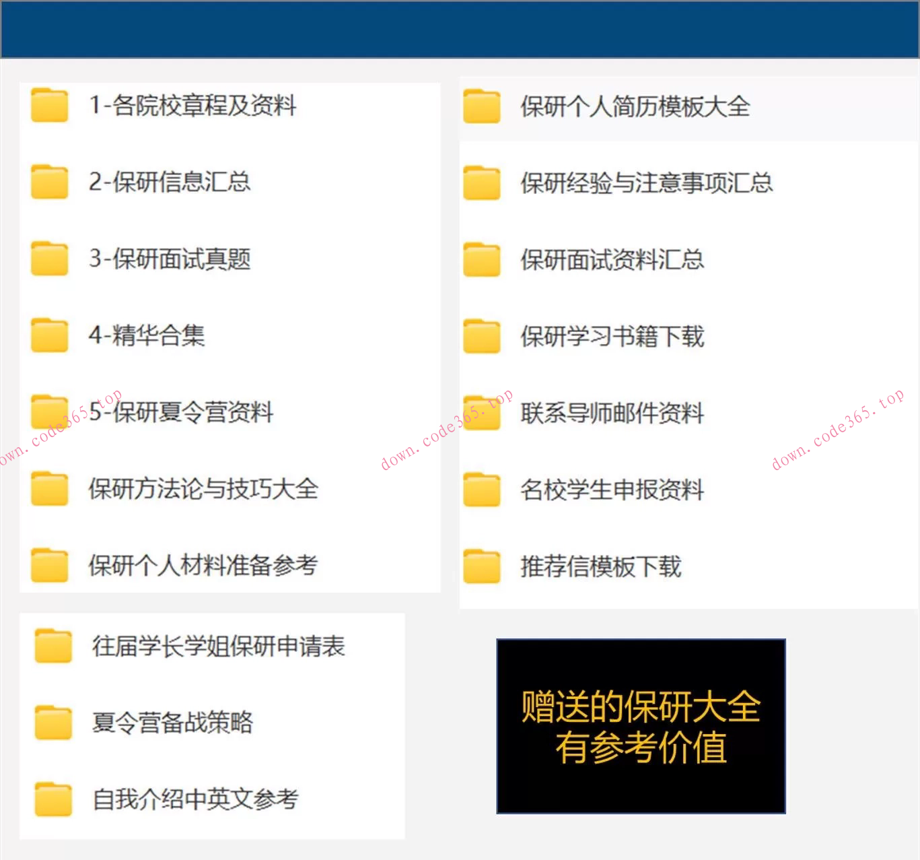The width and height of the screenshot is (920, 860).
Task: Open the 2-保研信息汇总 folder icon
Action: pos(48,182)
